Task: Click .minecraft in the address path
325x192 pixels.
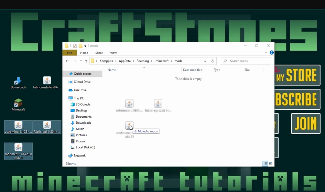Action: 162,61
